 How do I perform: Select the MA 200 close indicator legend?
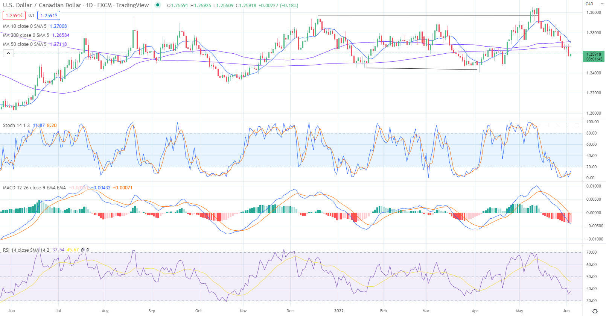tap(26, 35)
